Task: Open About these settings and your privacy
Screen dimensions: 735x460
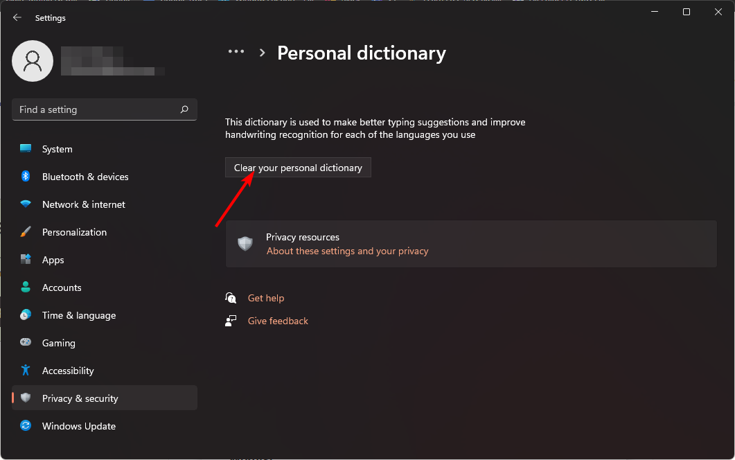Action: pos(347,251)
